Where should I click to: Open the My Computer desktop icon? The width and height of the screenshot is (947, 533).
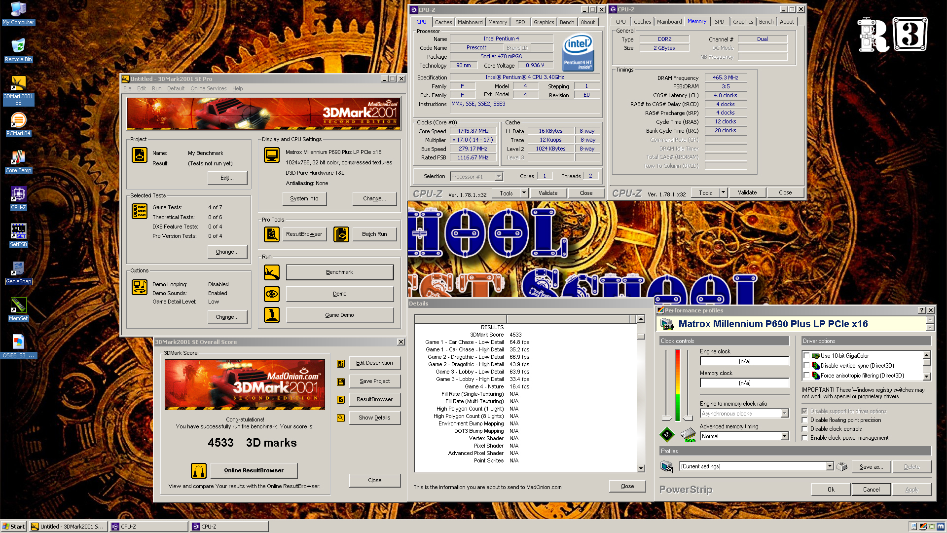tap(18, 13)
